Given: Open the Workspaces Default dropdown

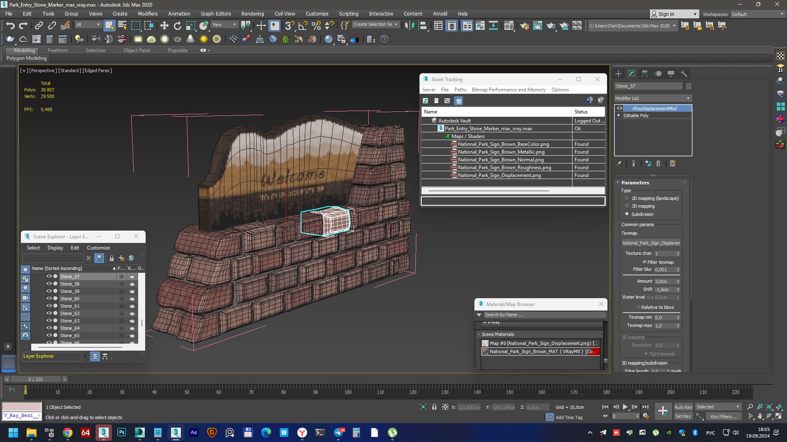Looking at the screenshot, I should click(757, 14).
